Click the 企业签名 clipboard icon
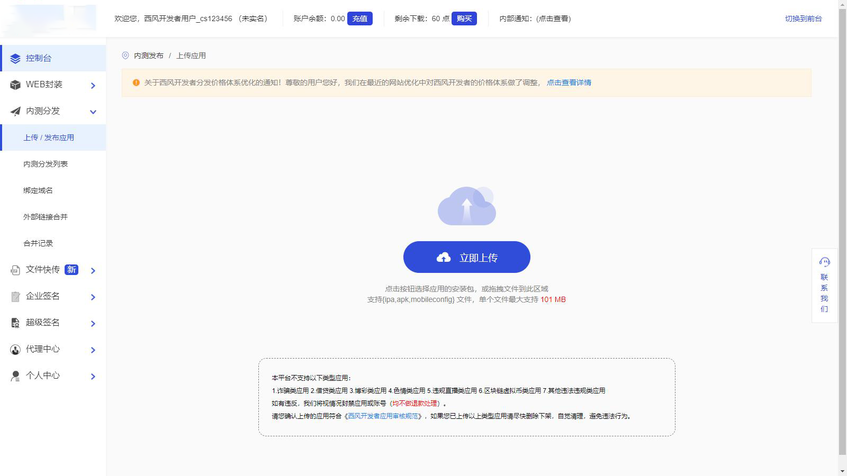This screenshot has width=847, height=476. [x=15, y=296]
